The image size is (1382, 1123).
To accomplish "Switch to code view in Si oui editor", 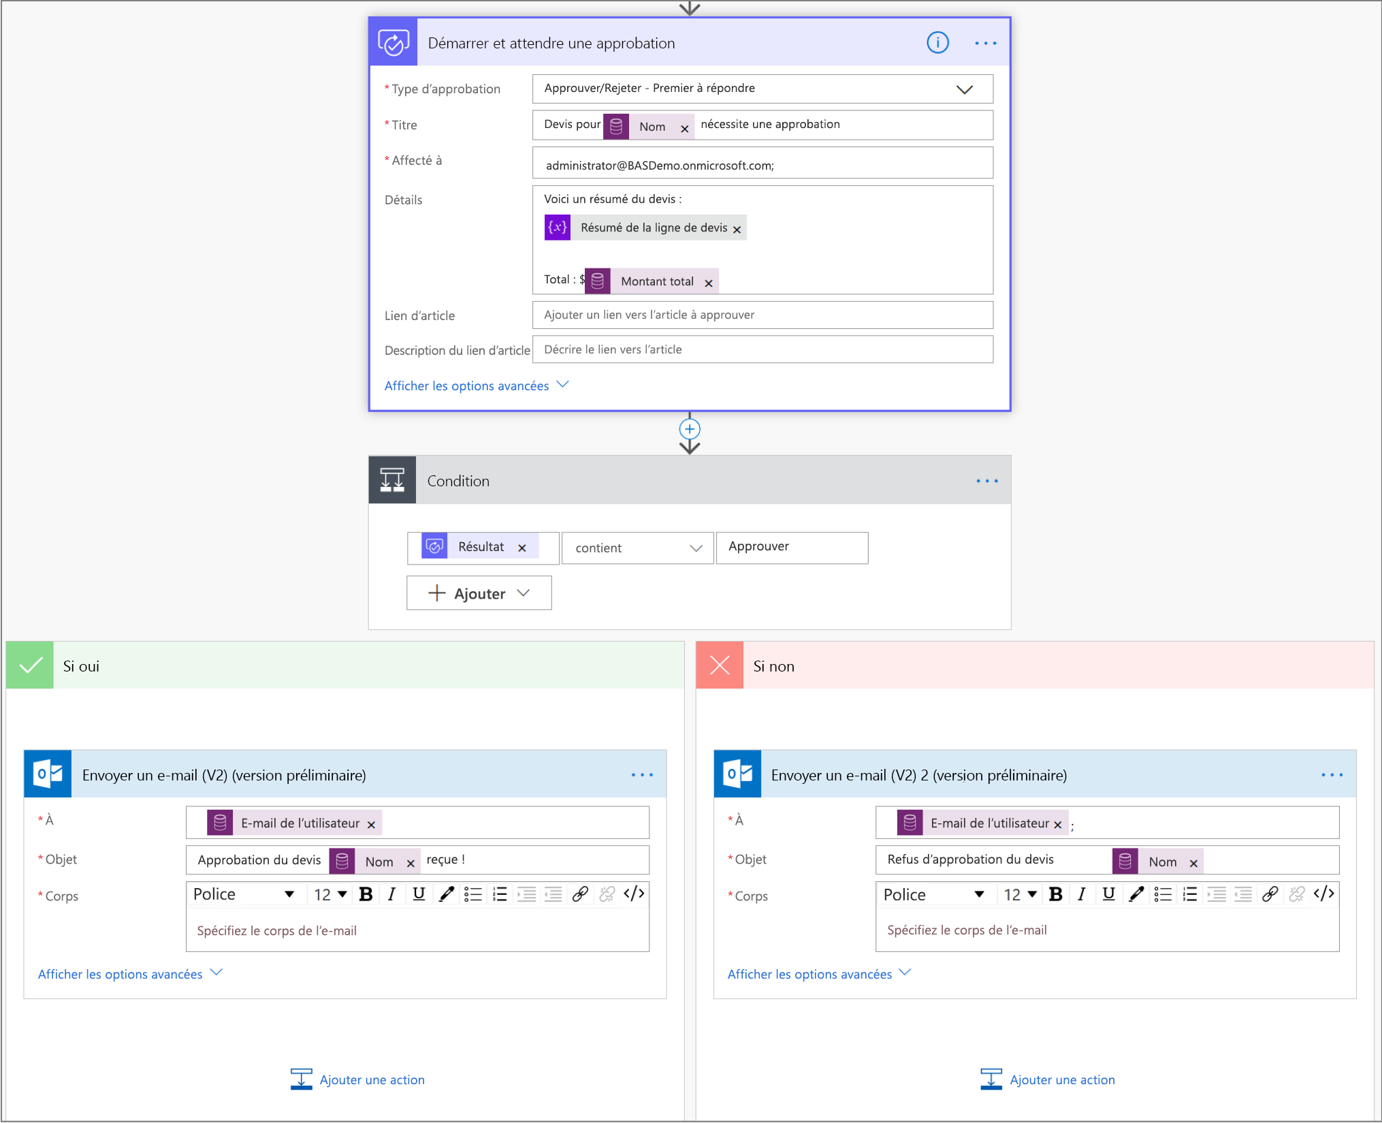I will tap(634, 893).
